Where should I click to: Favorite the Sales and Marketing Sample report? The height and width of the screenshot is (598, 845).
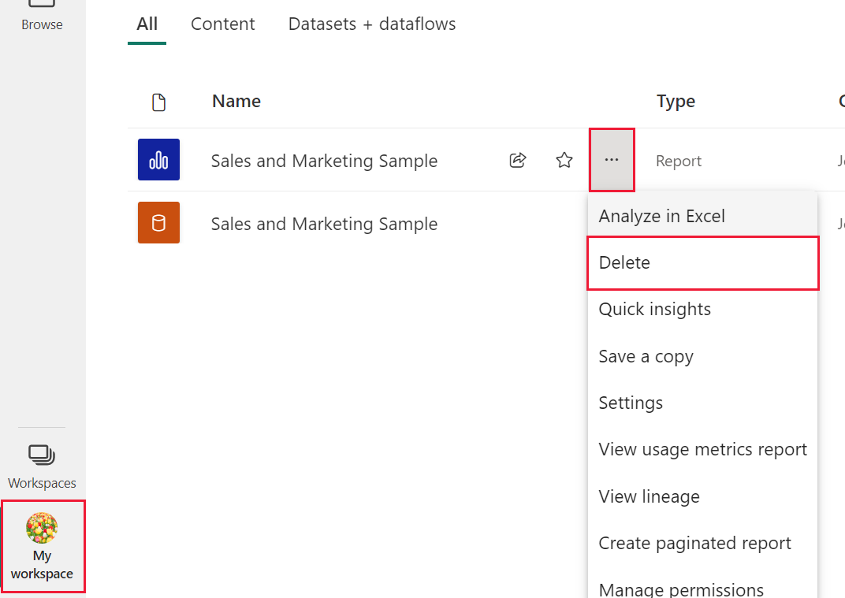pos(564,160)
